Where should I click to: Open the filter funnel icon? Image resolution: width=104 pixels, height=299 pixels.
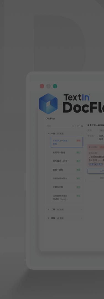point(78,126)
